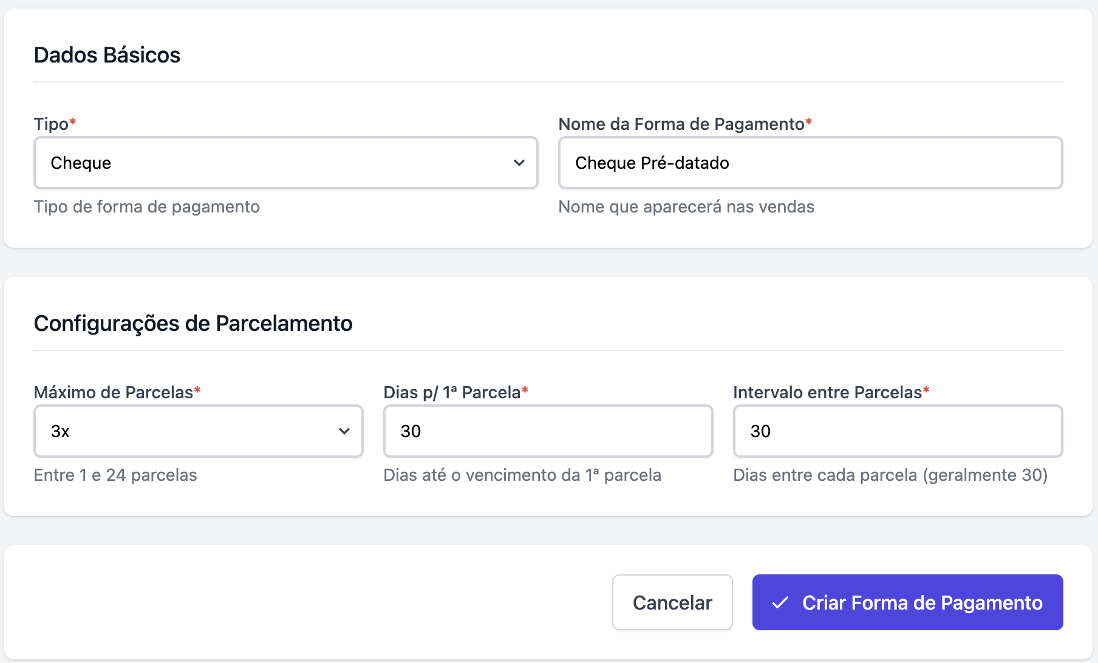Focus the Nome da Forma de Pagamento field
Viewport: 1098px width, 663px height.
pos(810,163)
